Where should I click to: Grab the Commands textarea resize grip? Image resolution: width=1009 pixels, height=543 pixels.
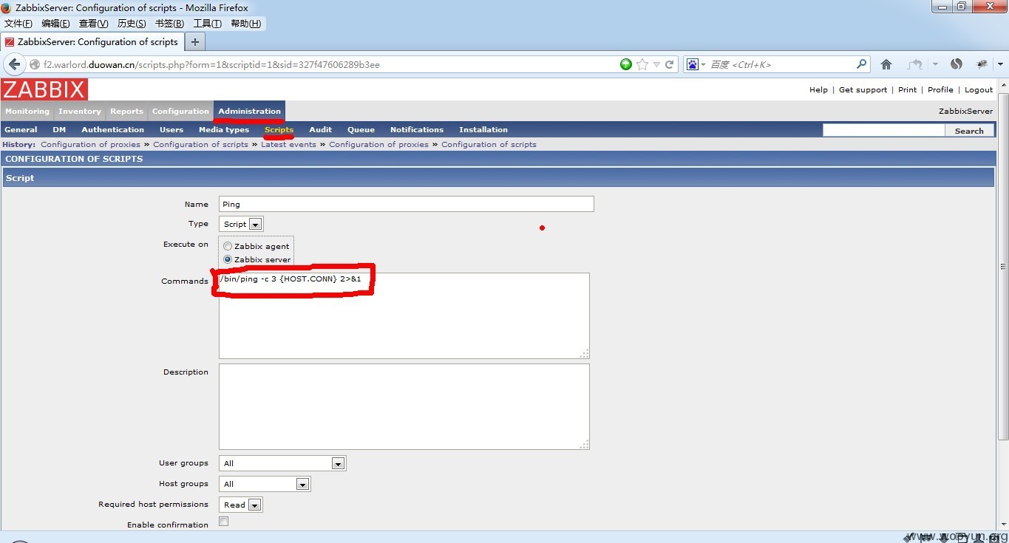pyautogui.click(x=585, y=353)
